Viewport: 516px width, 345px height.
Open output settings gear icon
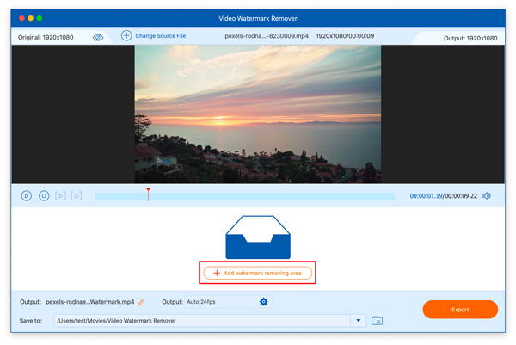[x=264, y=302]
